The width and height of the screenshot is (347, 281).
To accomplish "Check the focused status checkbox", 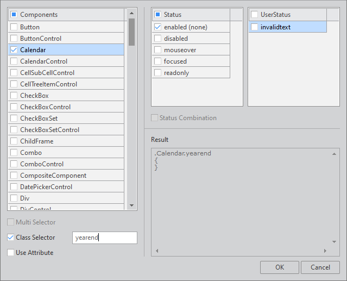I will [x=157, y=61].
